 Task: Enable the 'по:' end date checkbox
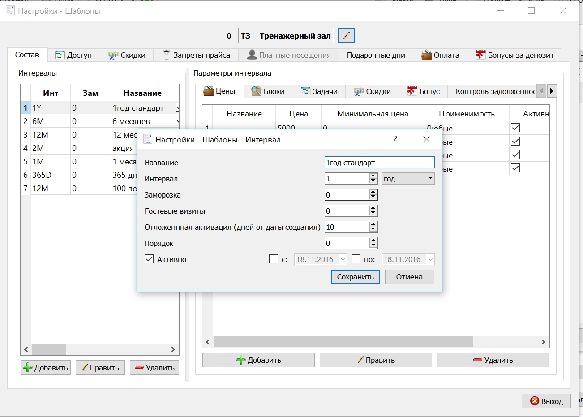(x=356, y=259)
